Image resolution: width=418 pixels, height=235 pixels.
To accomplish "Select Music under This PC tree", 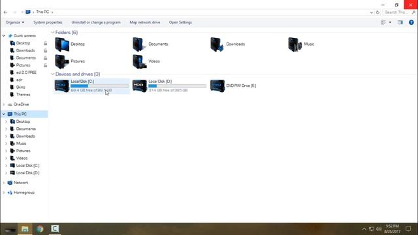I will pos(21,144).
